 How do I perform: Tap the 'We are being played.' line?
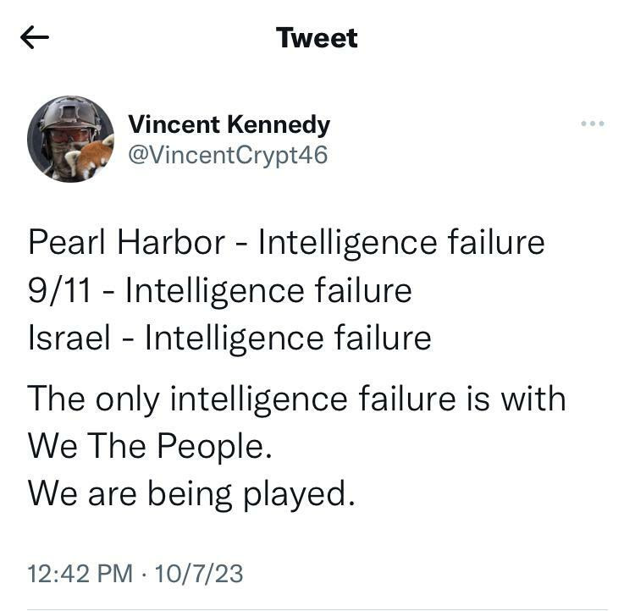point(191,493)
